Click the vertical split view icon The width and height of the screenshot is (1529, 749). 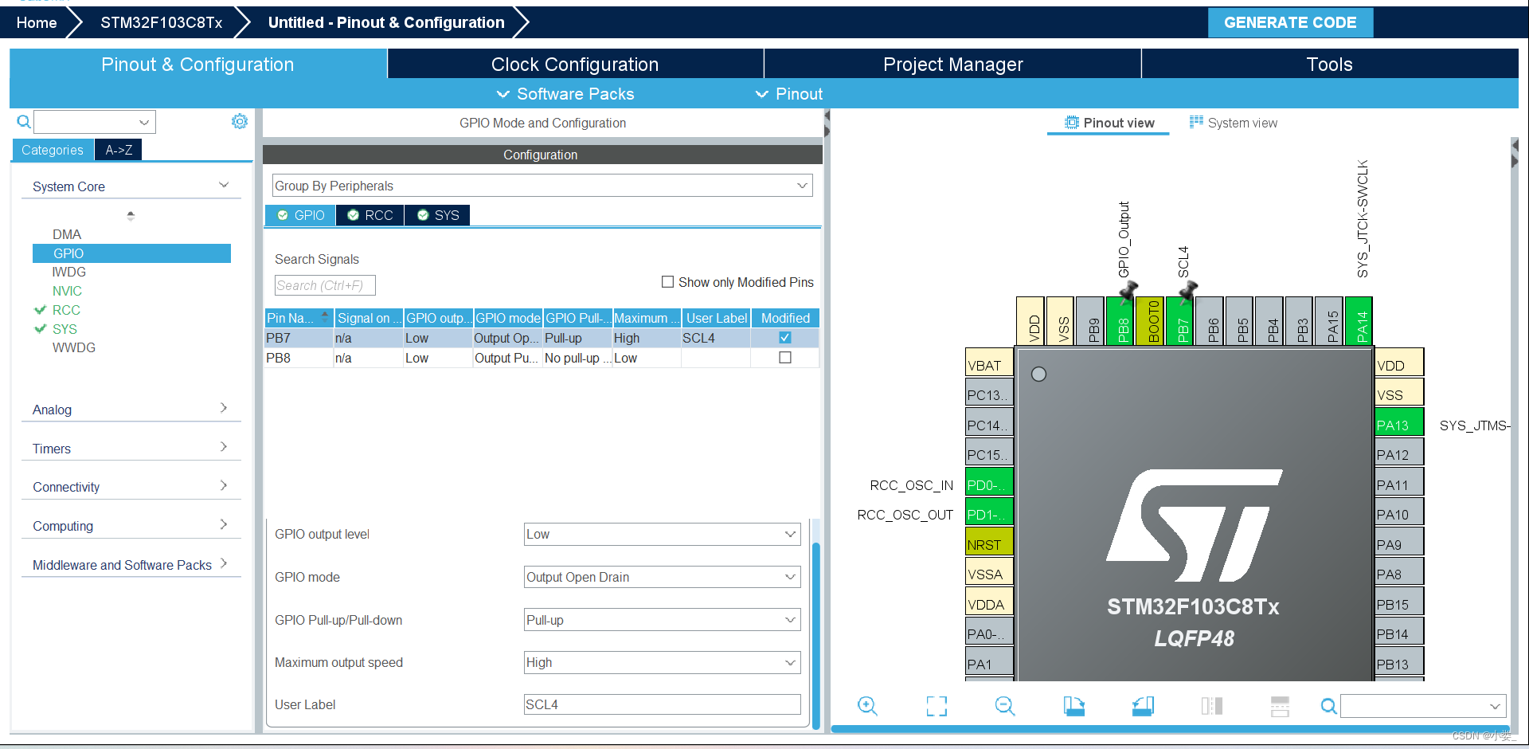click(x=1211, y=706)
